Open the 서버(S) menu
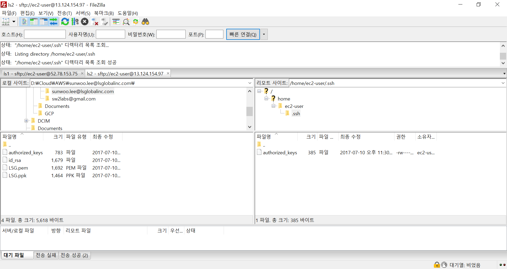This screenshot has height=269, width=507. pos(83,13)
